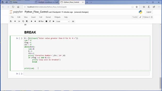The width and height of the screenshot is (162, 91).
Task: Restart the kernel icon
Action: coord(50,21)
